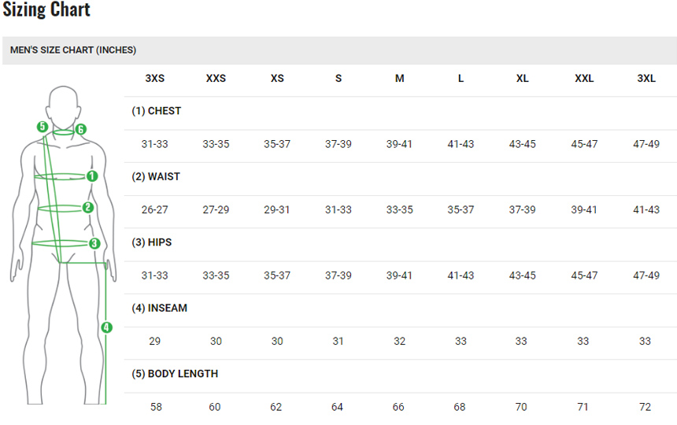Click the XL waist value 37-39
677x425 pixels.
pyautogui.click(x=523, y=210)
